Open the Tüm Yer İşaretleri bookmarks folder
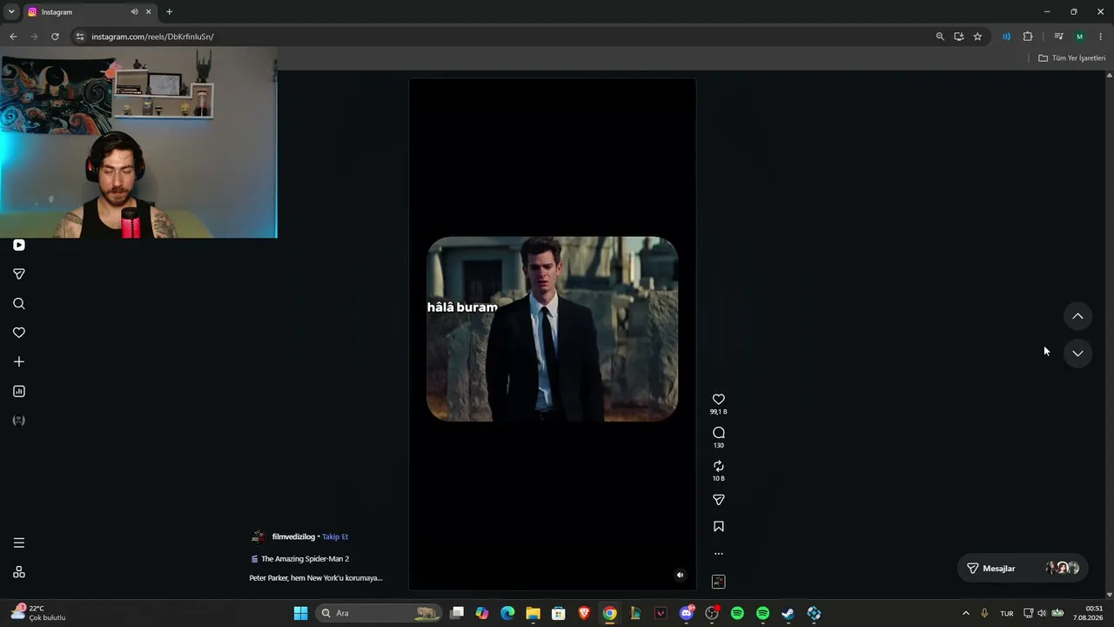This screenshot has height=627, width=1114. 1071,58
